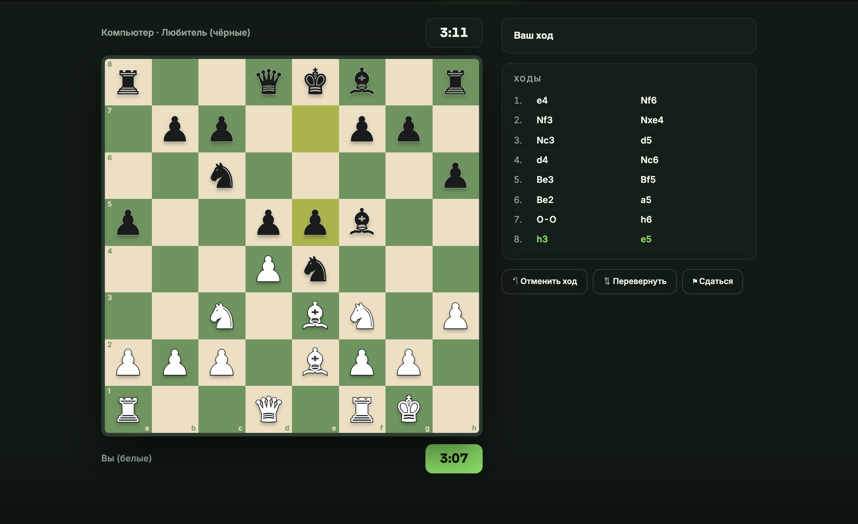858x524 pixels.
Task: Select the white pawn on h3
Action: pyautogui.click(x=456, y=316)
